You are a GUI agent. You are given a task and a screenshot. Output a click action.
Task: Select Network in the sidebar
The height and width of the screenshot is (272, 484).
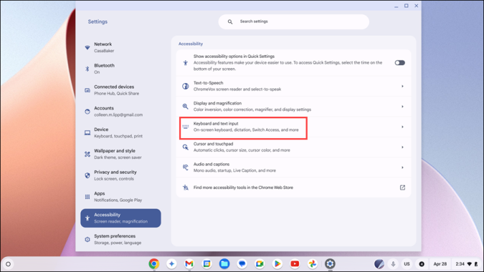point(120,47)
